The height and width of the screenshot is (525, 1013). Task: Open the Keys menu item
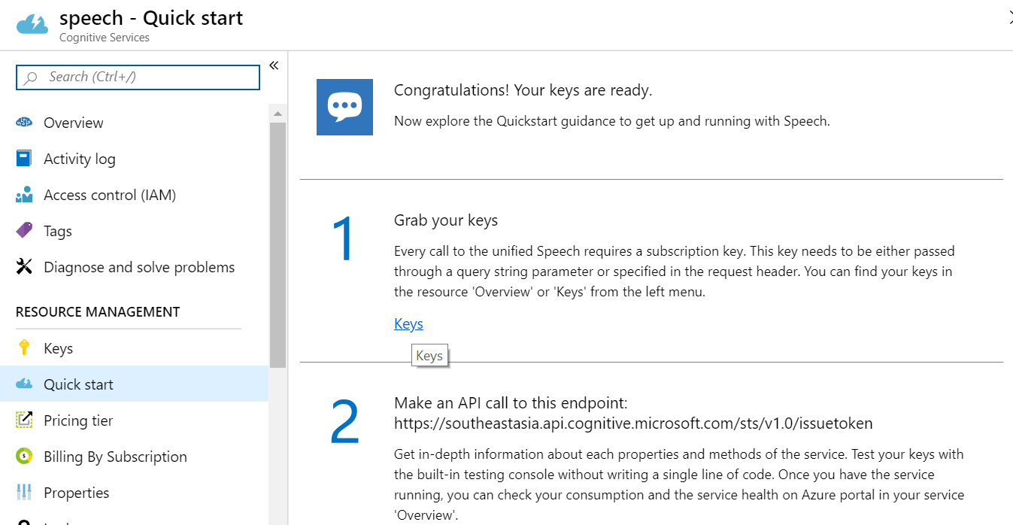[59, 348]
